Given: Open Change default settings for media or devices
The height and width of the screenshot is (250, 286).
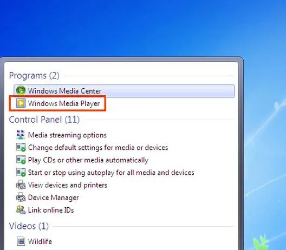Looking at the screenshot, I should pyautogui.click(x=98, y=148).
